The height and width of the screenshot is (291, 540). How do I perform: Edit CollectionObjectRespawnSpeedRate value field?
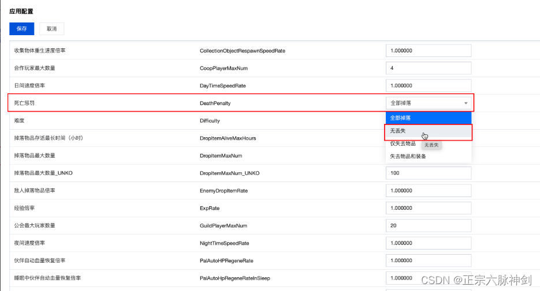tap(429, 51)
